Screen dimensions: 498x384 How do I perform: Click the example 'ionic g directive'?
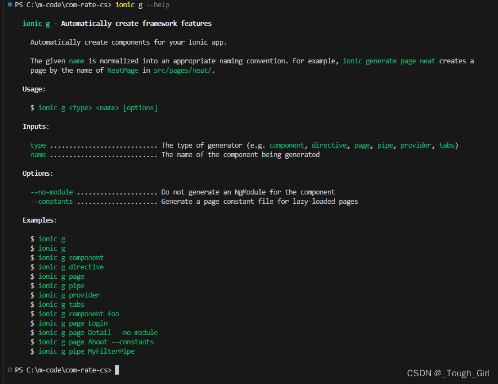[71, 267]
